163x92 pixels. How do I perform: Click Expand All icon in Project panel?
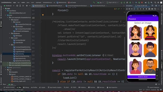pyautogui.click(x=20, y=6)
